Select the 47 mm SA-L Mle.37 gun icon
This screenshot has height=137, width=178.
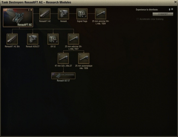63,59
